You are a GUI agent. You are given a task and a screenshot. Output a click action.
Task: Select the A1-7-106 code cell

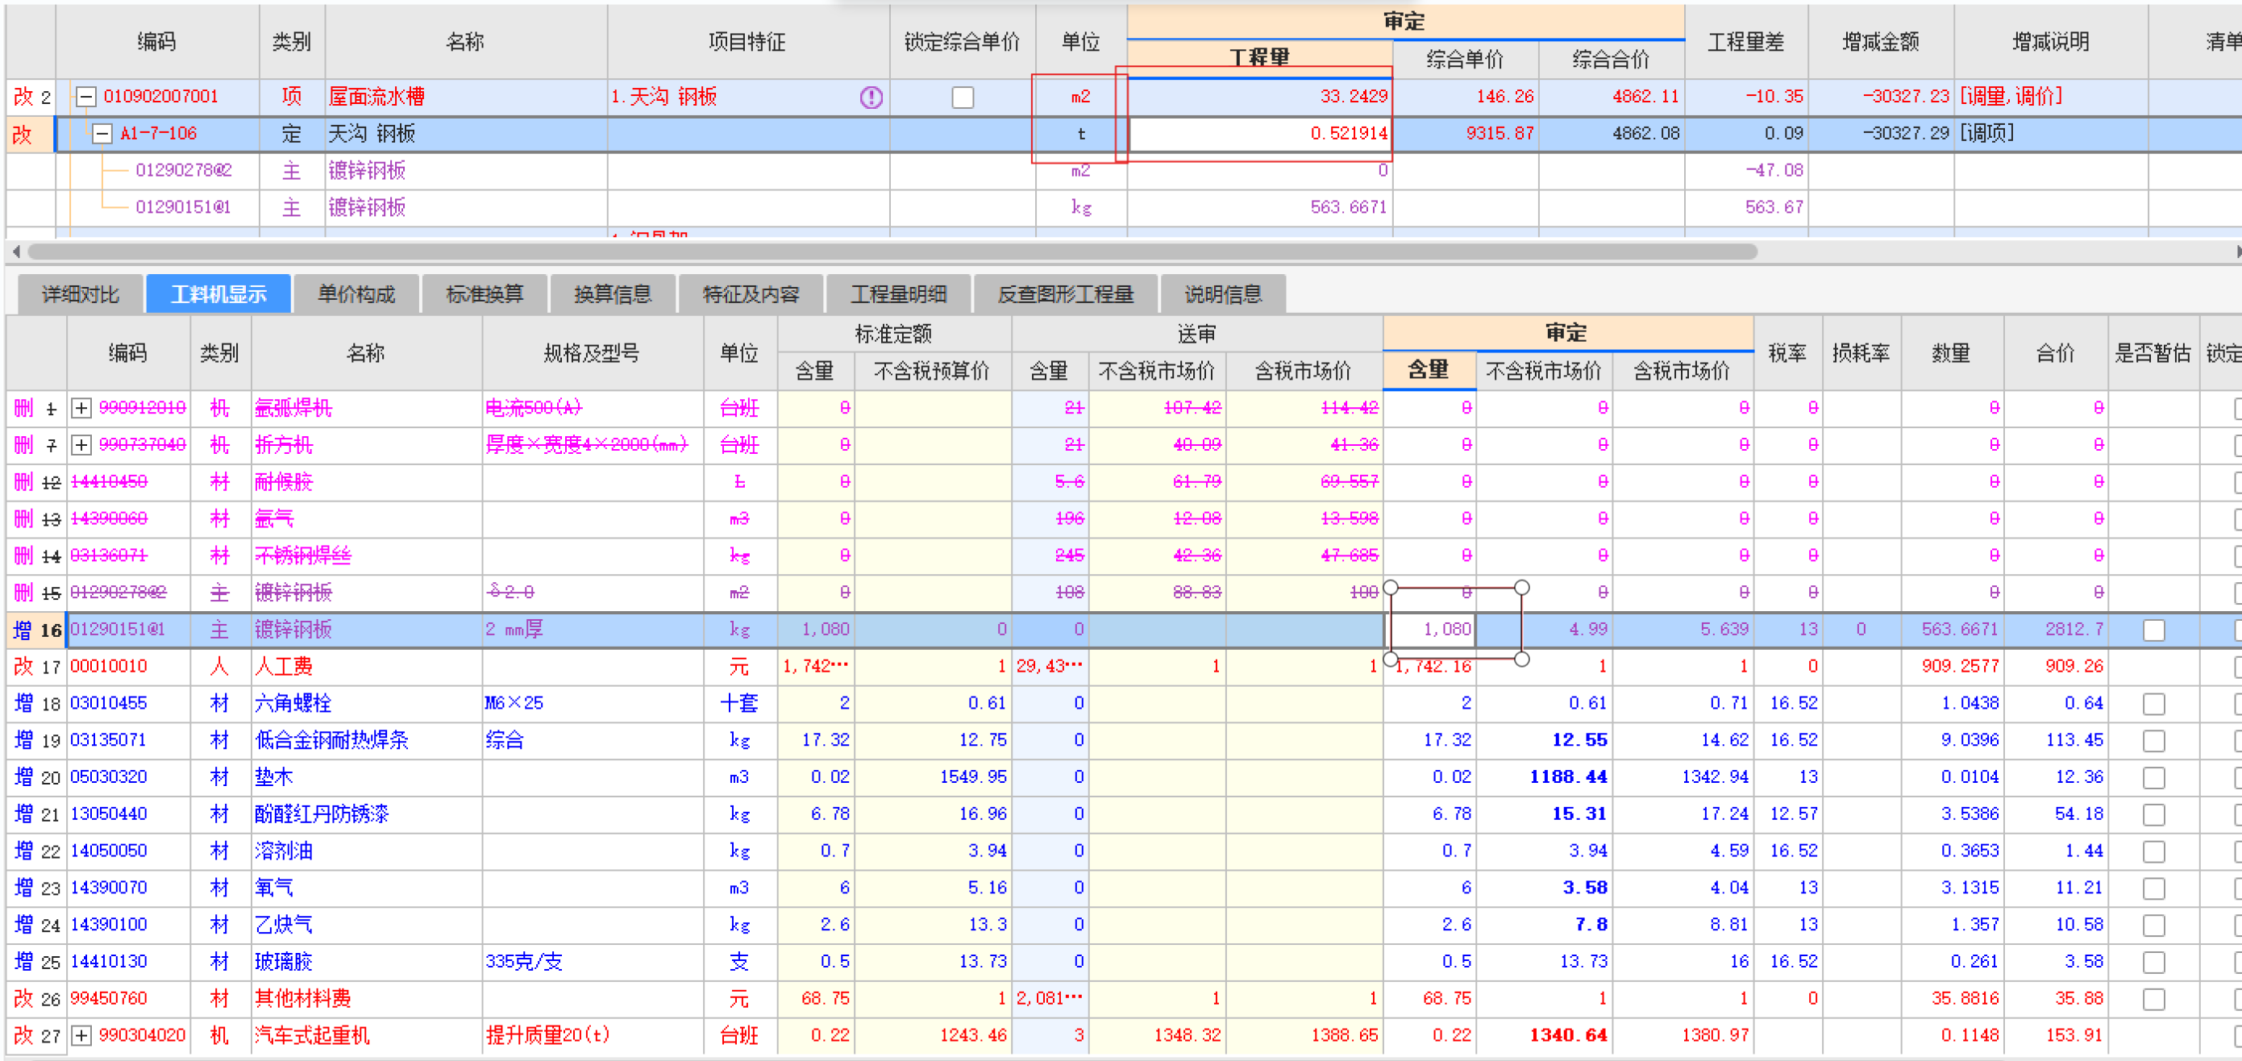pos(158,133)
